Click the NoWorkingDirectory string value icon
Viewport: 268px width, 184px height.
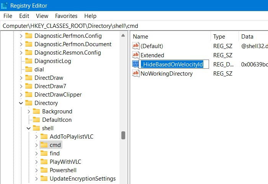click(x=136, y=73)
